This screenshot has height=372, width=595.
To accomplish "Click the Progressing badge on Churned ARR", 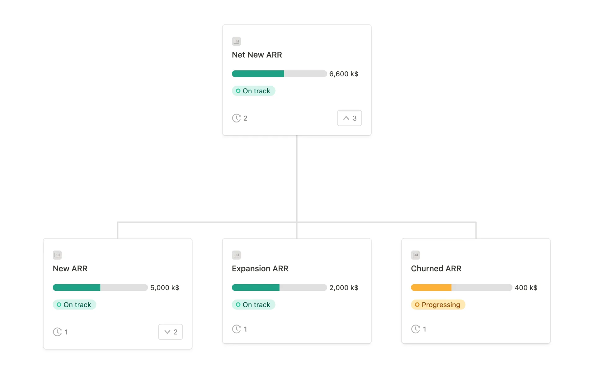I will pos(438,304).
